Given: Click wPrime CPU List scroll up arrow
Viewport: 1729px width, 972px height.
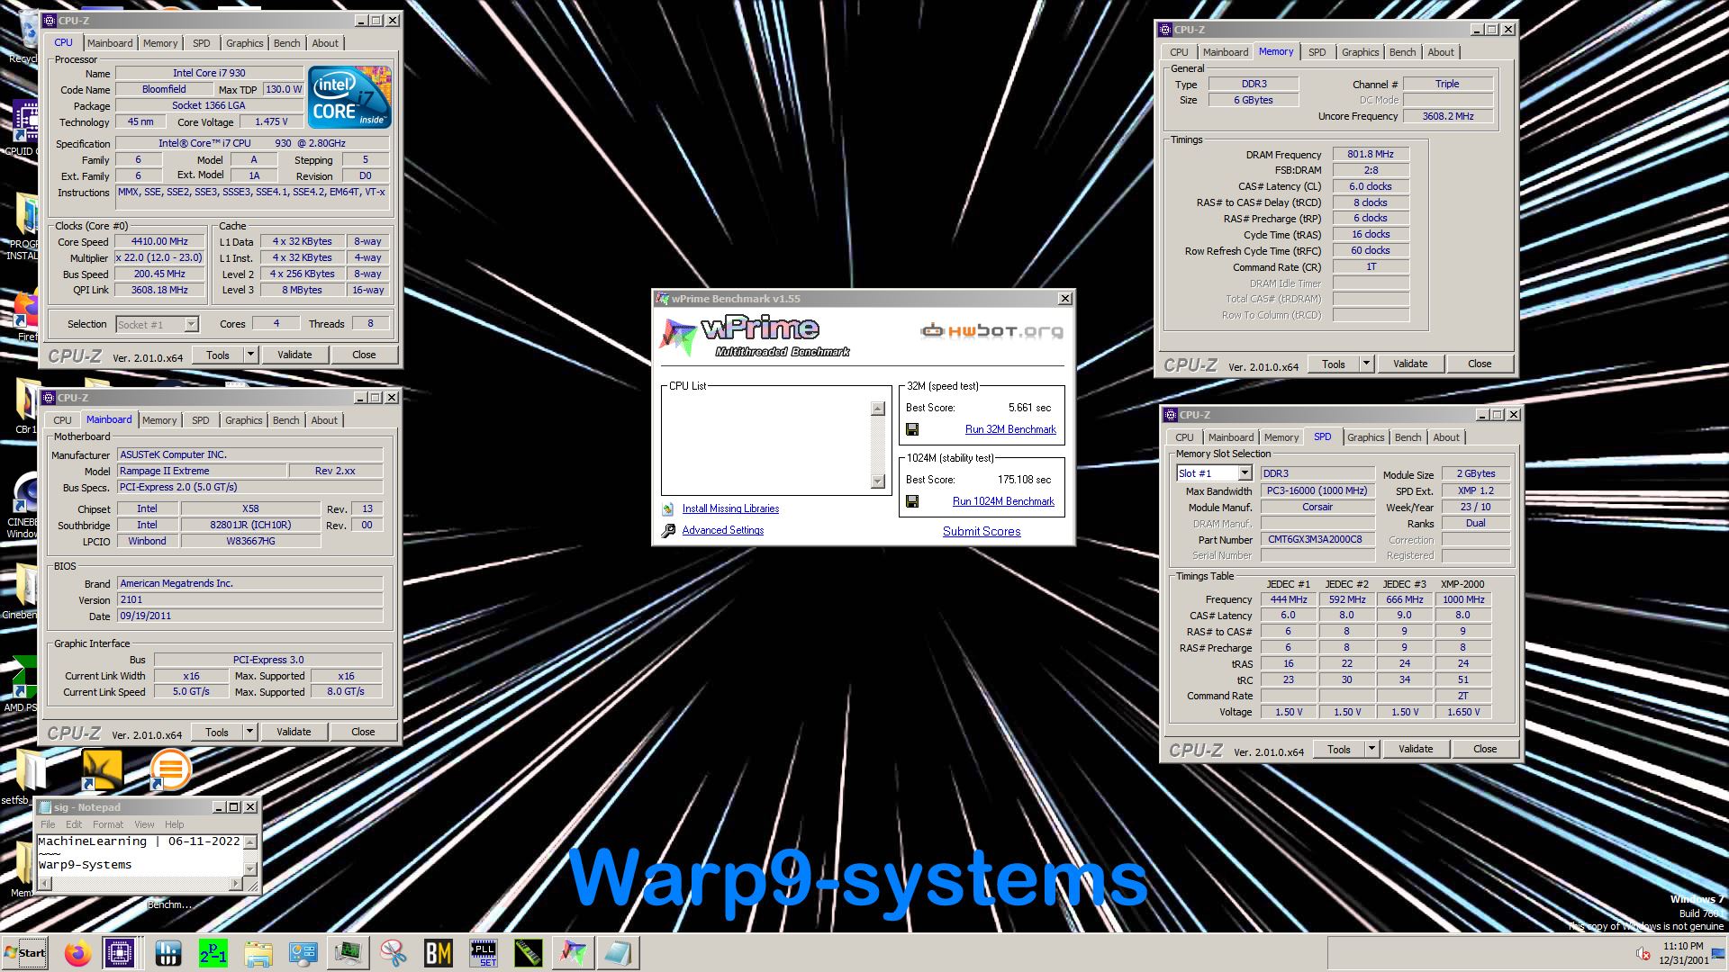Looking at the screenshot, I should click(878, 409).
